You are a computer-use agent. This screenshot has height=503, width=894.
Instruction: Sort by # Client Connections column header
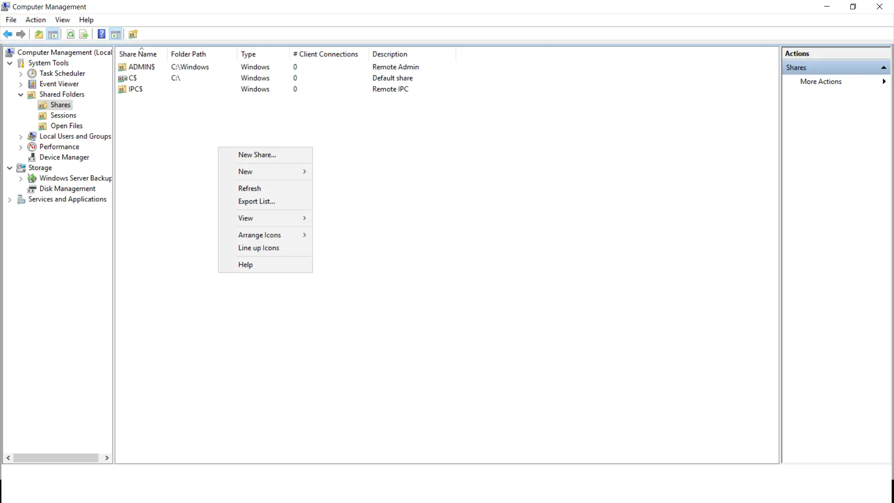pos(329,54)
